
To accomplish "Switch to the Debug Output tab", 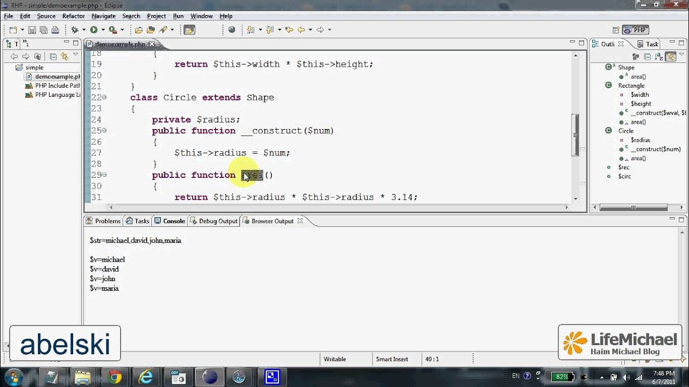I will pyautogui.click(x=214, y=221).
